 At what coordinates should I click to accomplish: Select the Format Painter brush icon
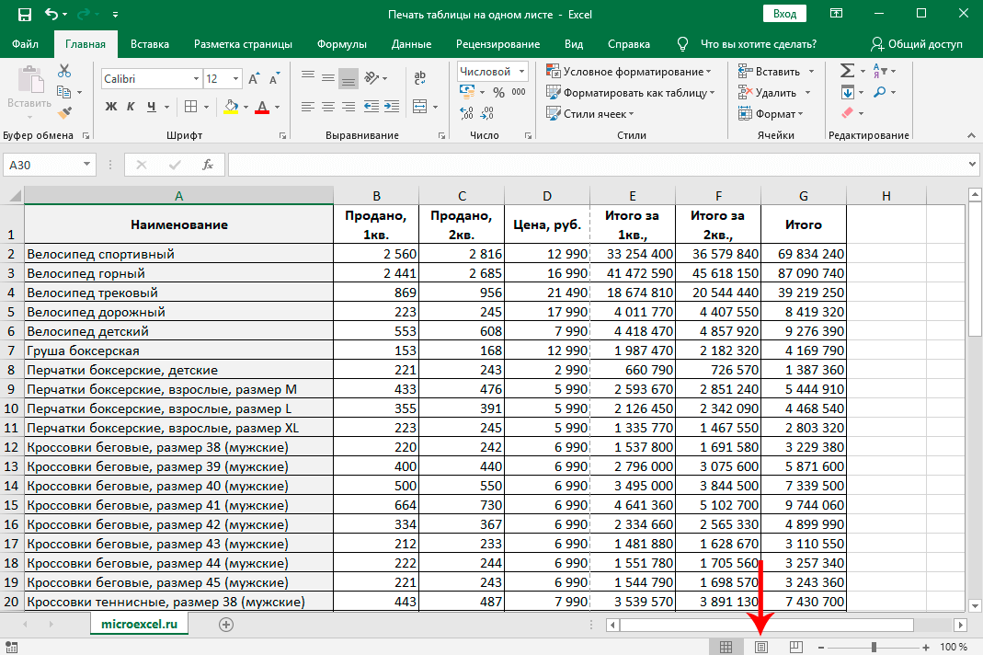tap(63, 113)
